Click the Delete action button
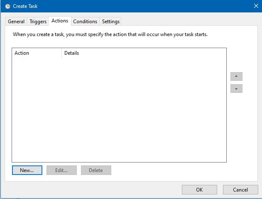The height and width of the screenshot is (199, 262). coord(96,170)
